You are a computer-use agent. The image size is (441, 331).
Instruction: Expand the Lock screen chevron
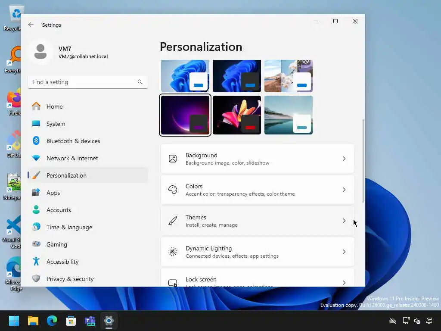click(x=344, y=283)
